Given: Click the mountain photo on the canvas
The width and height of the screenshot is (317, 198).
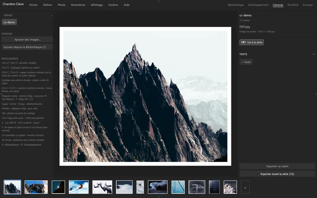Looking at the screenshot, I should pos(145,96).
